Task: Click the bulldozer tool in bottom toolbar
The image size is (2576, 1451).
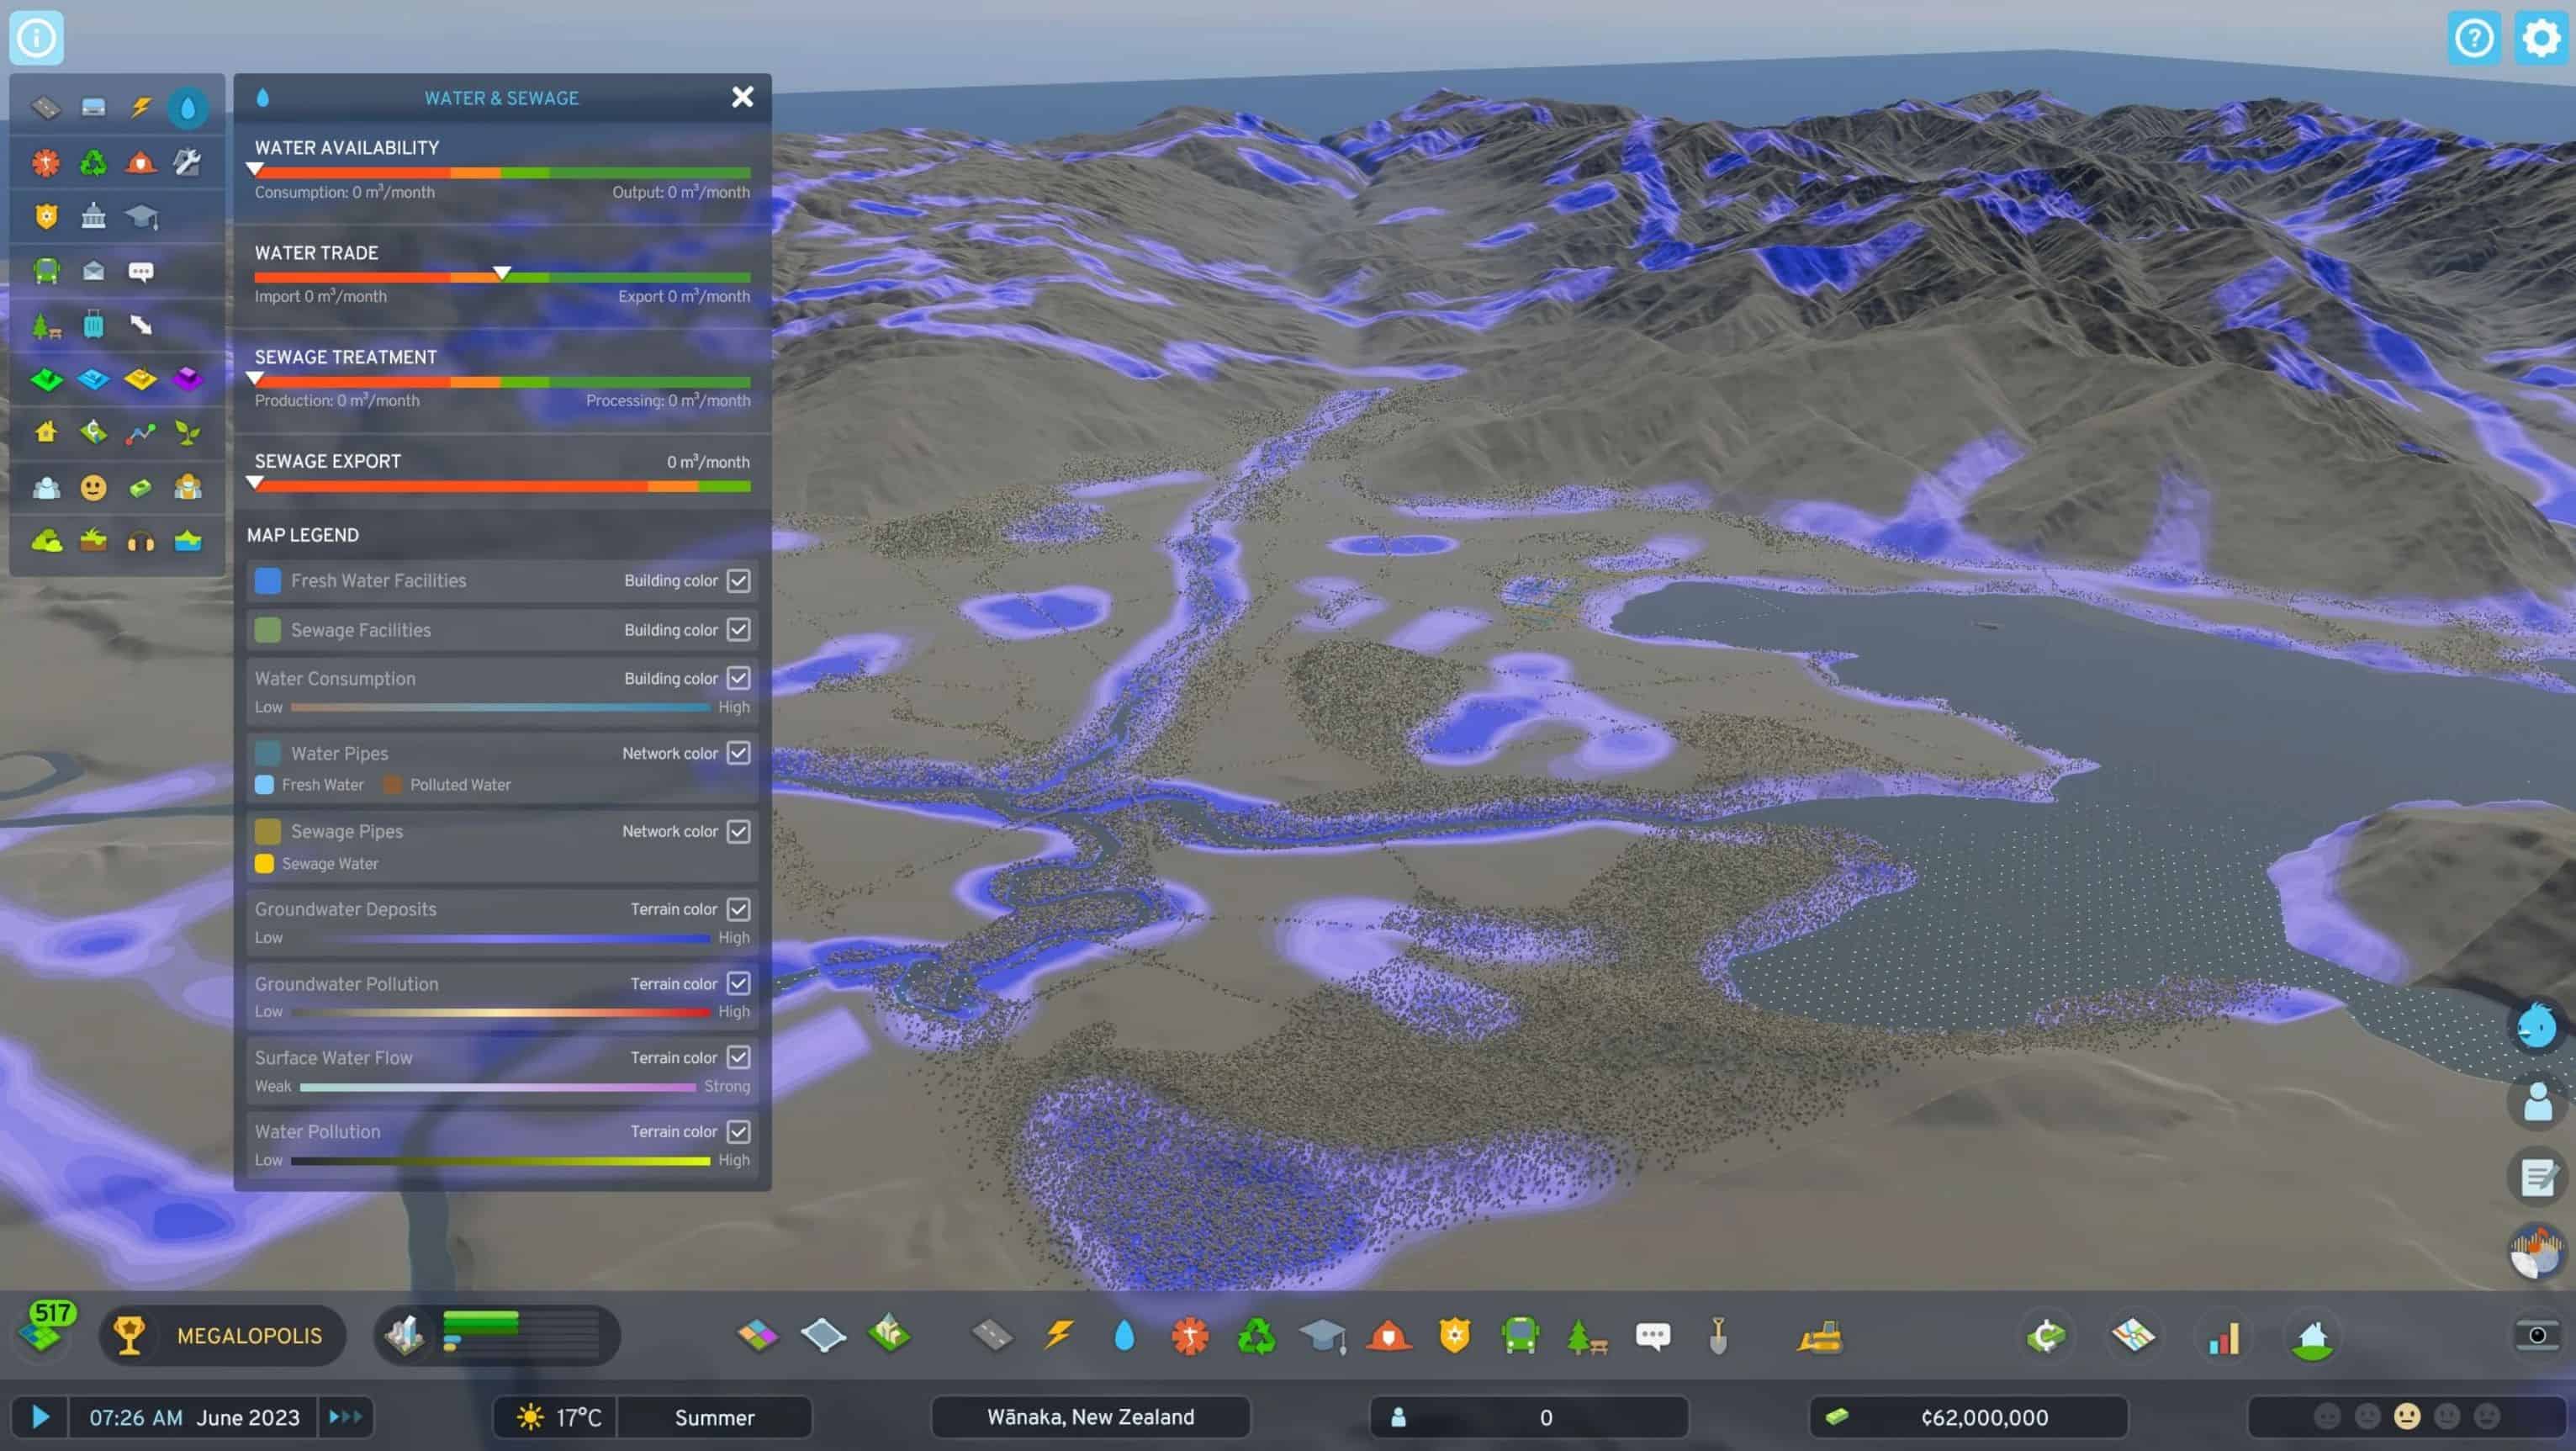Action: [1819, 1336]
